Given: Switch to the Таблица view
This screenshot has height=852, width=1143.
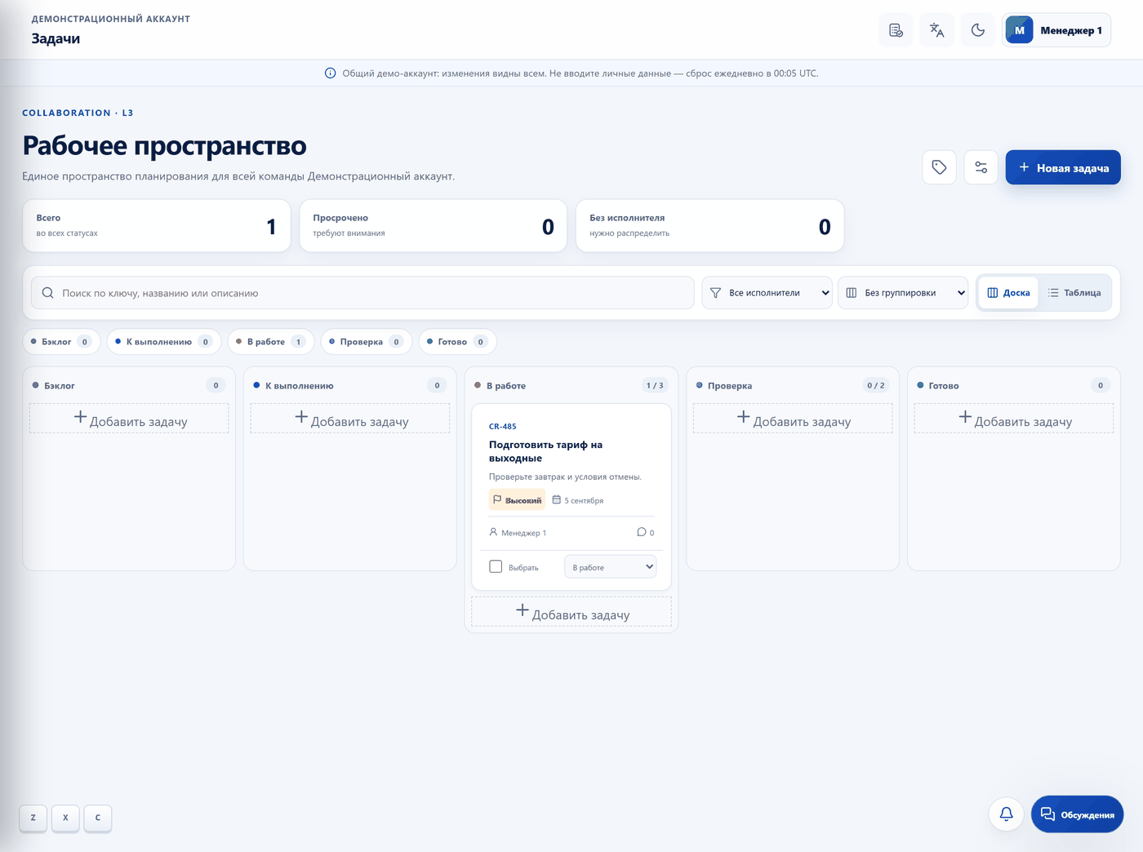Looking at the screenshot, I should (x=1074, y=293).
